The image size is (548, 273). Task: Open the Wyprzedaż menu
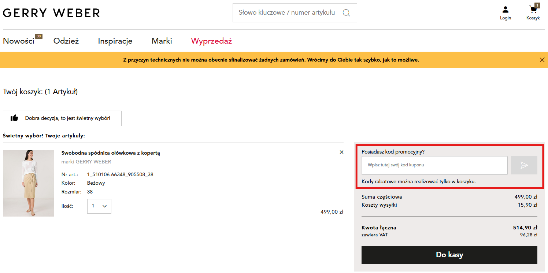coord(211,41)
